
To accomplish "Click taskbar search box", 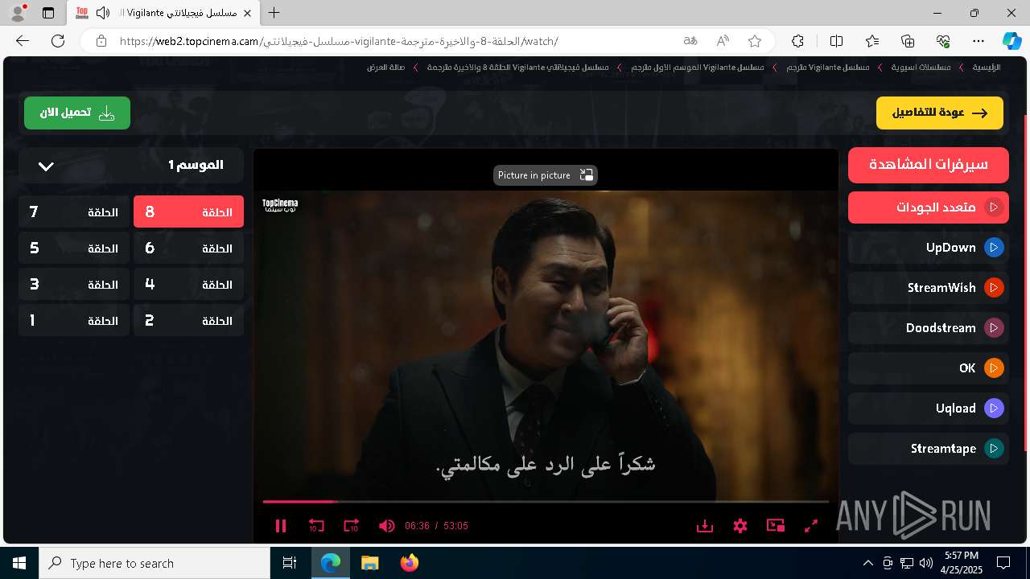I will [154, 563].
